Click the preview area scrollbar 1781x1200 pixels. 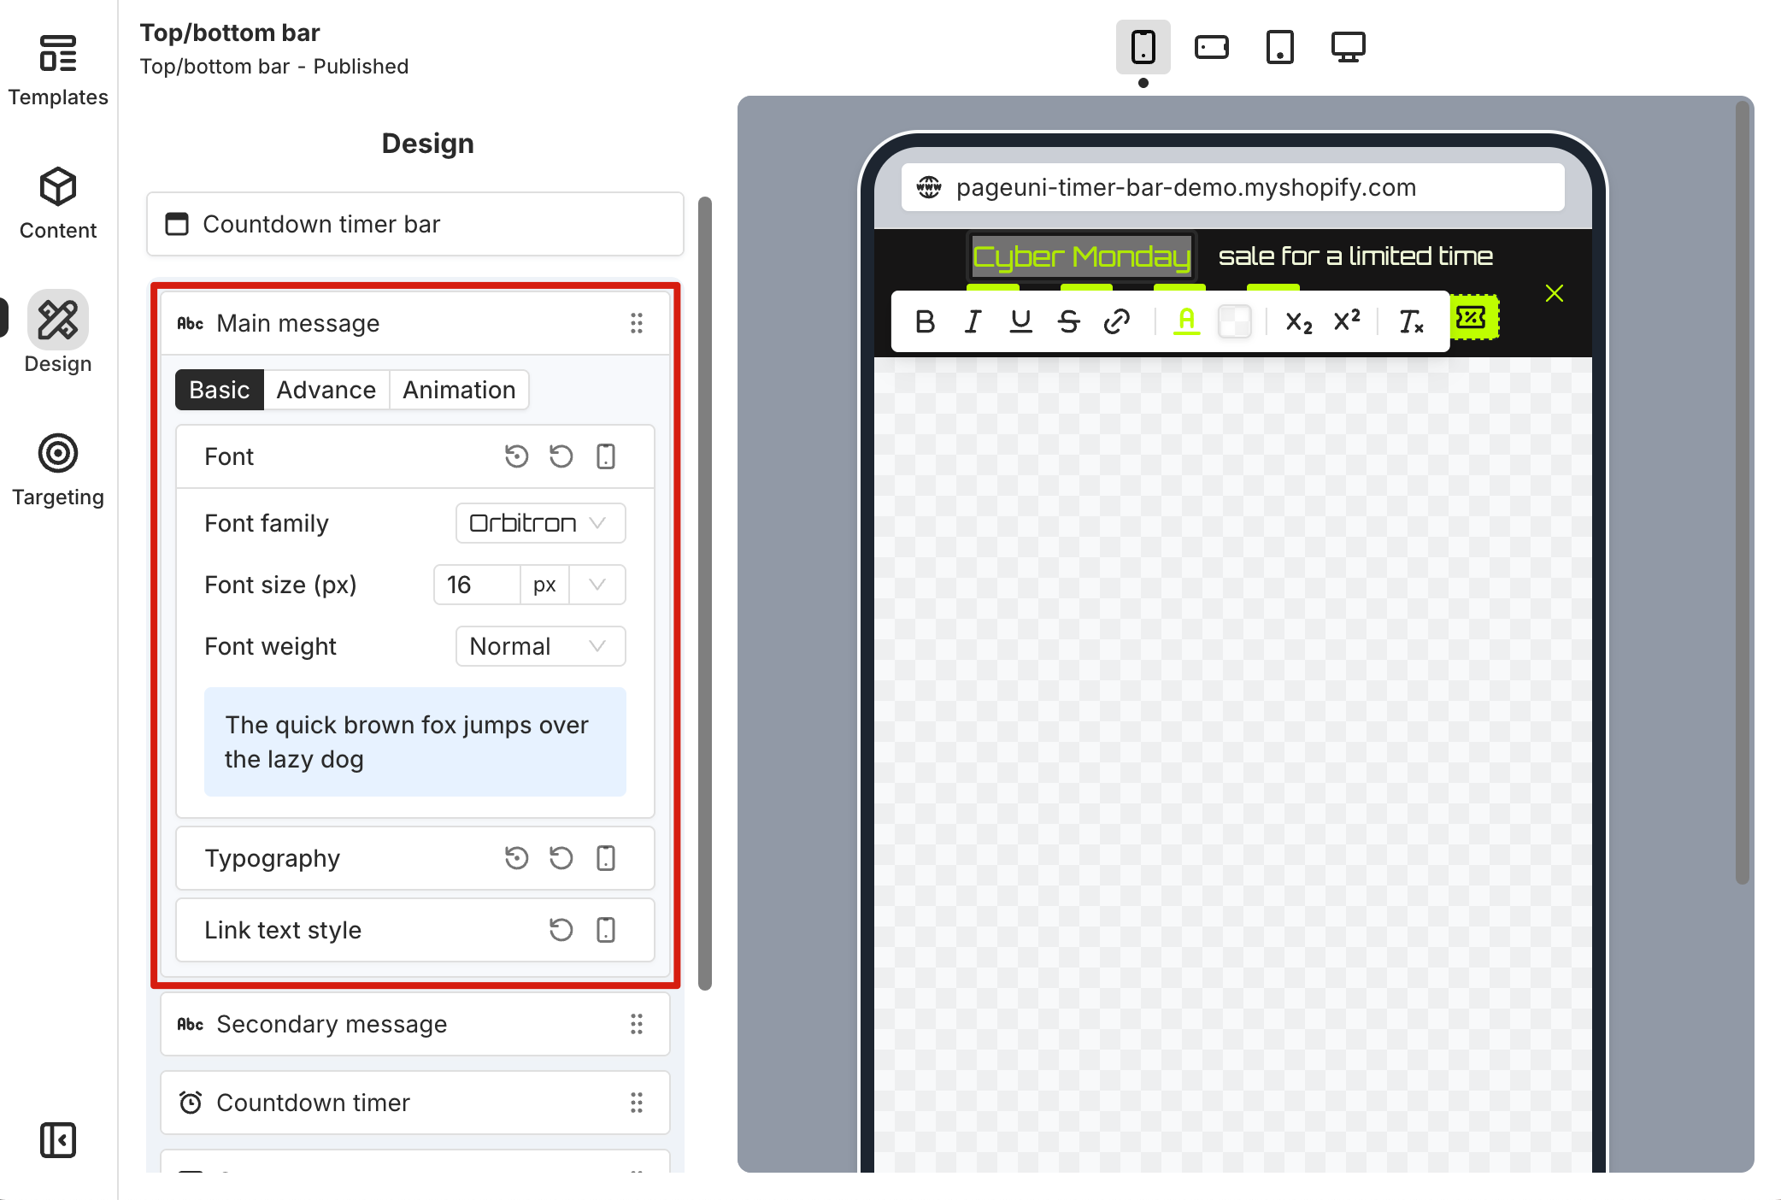[1743, 492]
